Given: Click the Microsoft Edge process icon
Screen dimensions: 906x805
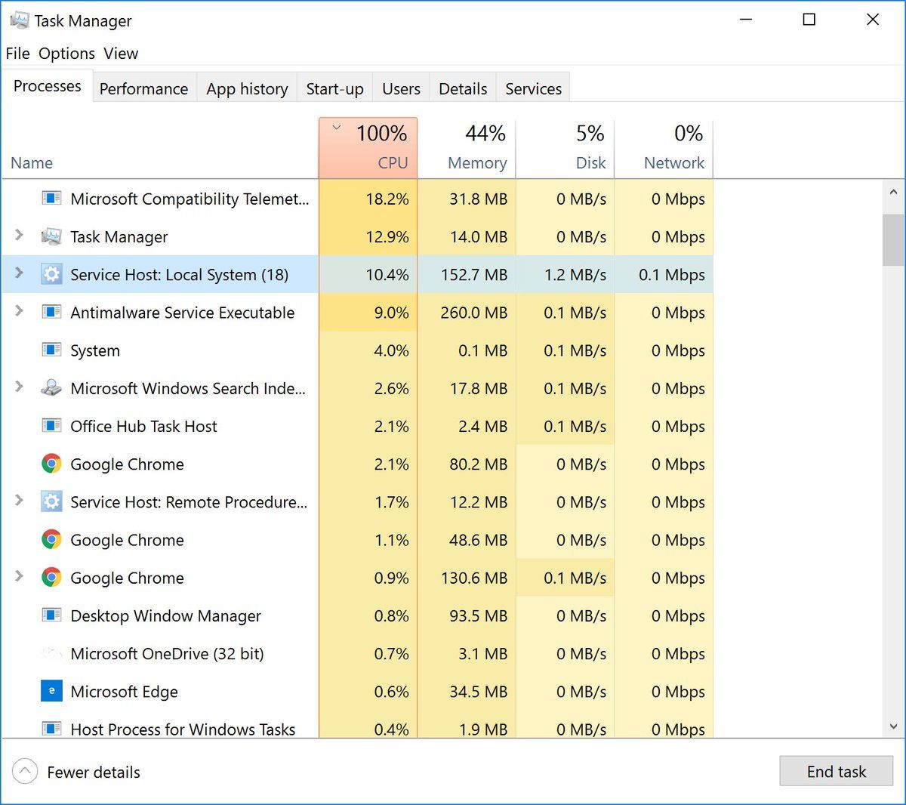Looking at the screenshot, I should (x=51, y=691).
